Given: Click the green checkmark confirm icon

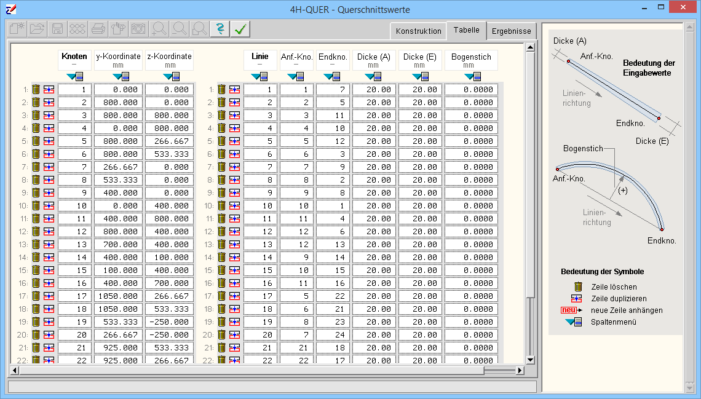Looking at the screenshot, I should coord(241,29).
